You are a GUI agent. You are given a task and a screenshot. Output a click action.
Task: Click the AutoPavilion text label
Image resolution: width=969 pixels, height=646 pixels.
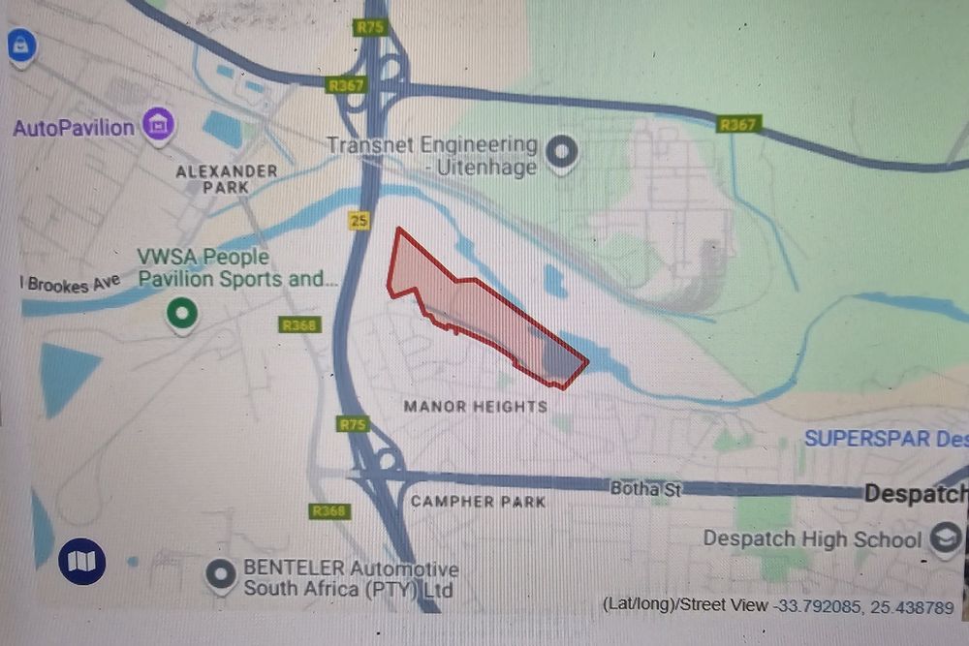click(x=74, y=128)
